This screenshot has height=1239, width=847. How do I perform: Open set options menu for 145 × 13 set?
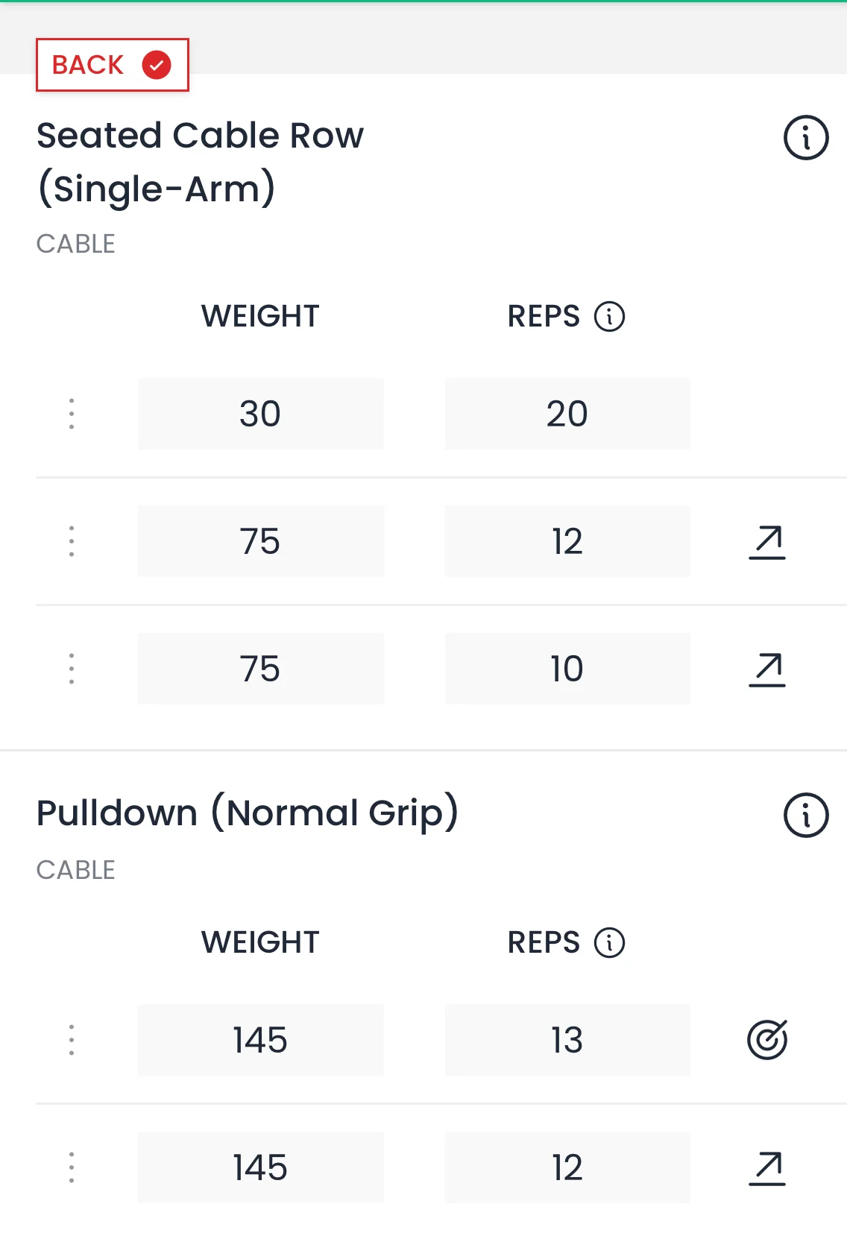click(x=72, y=1040)
